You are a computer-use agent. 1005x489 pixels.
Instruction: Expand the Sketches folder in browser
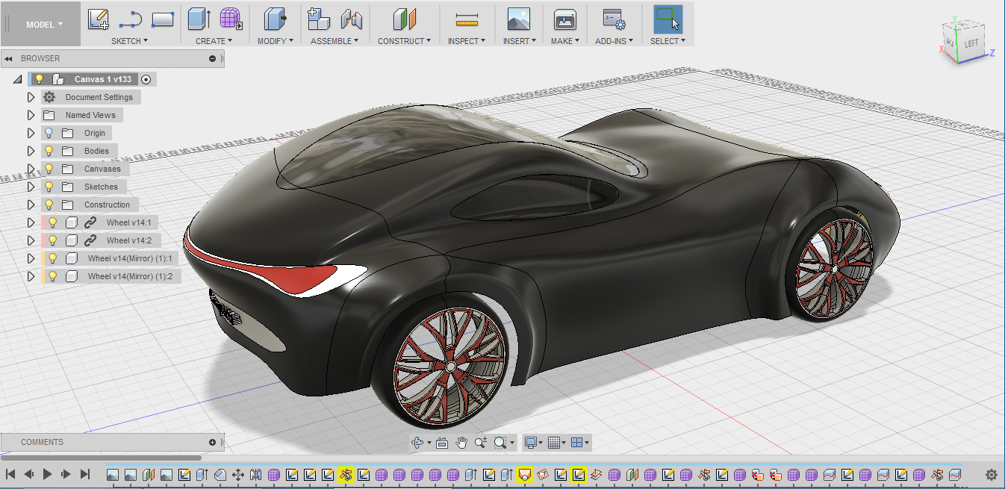coord(31,187)
